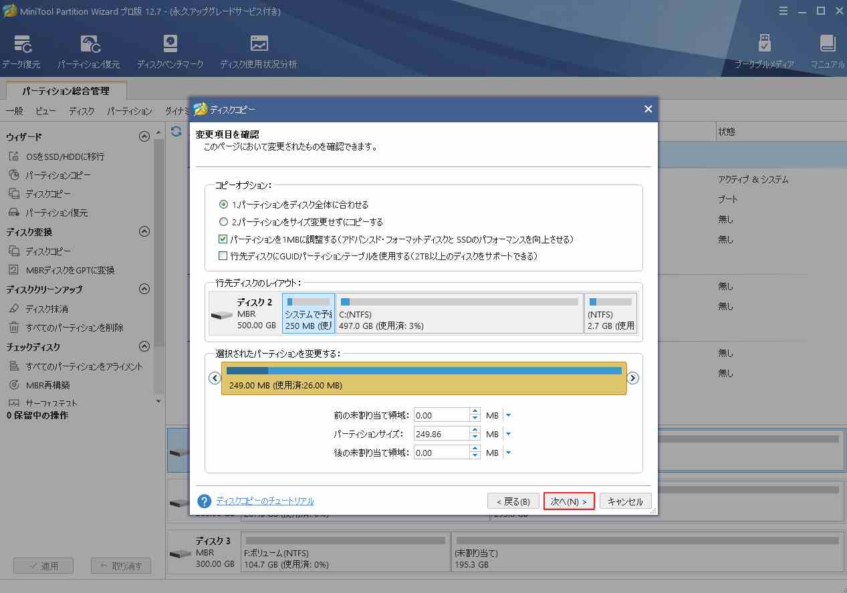This screenshot has height=593, width=847.
Task: Enable GUIDパーティションテーブルを使用する option
Action: pyautogui.click(x=224, y=255)
